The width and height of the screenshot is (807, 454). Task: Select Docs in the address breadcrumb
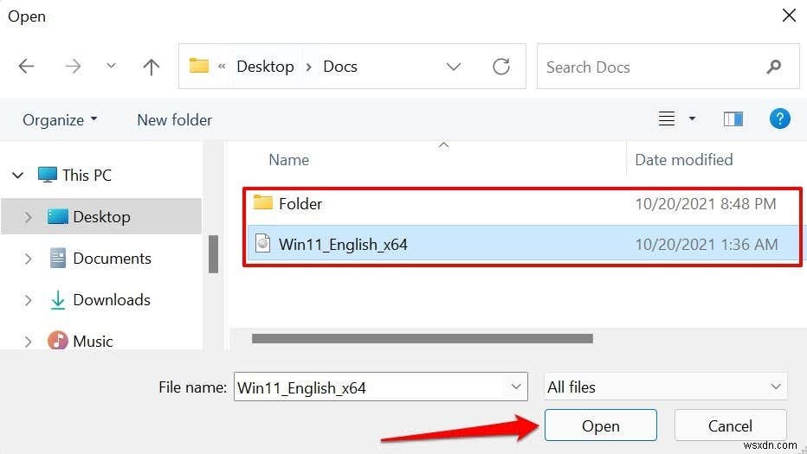click(340, 67)
